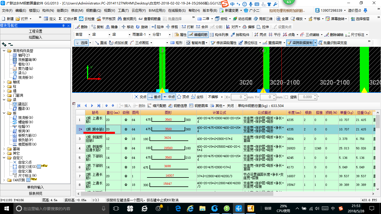This screenshot has height=214, width=381.
Task: Toggle 中点 midpoint snap
Action: click(x=169, y=97)
